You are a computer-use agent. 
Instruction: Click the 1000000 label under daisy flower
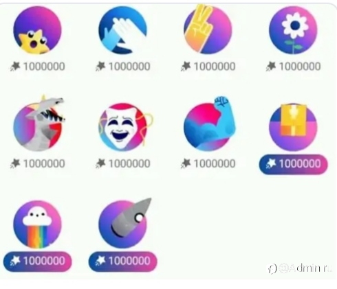(x=293, y=67)
